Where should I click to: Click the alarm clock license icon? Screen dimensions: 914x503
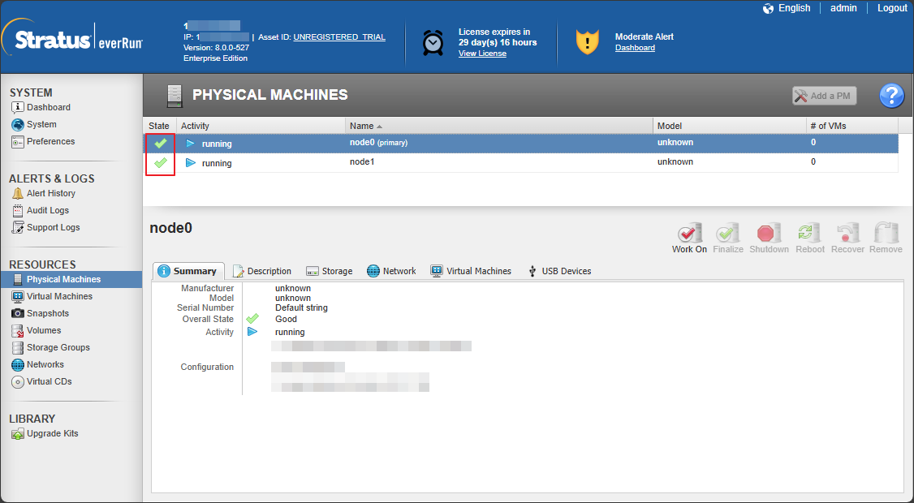[x=433, y=42]
